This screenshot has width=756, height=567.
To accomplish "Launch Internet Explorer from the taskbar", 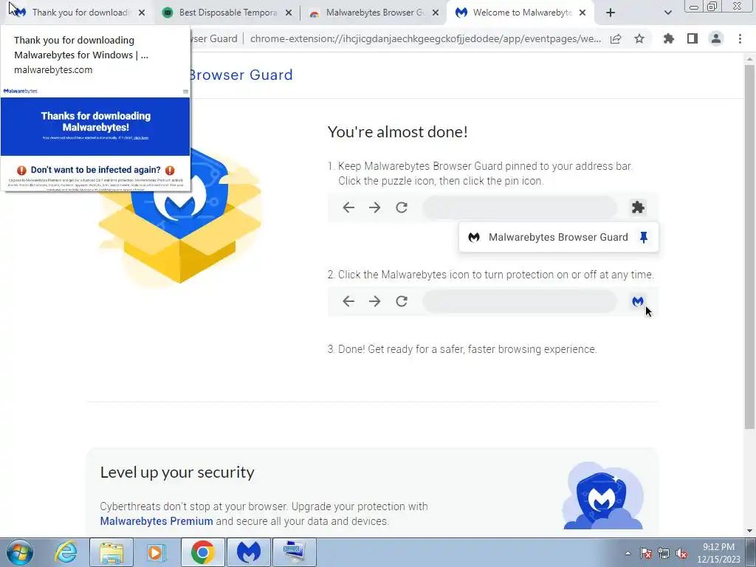I will click(x=66, y=552).
